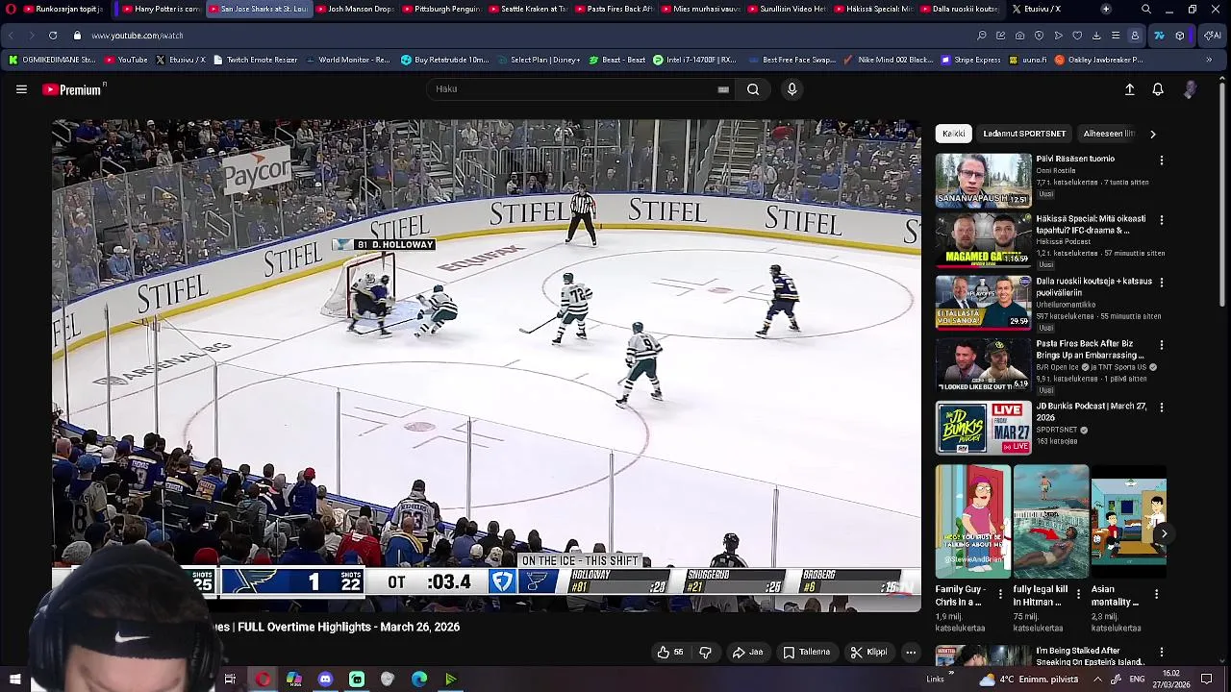
Task: Switch to the Pittsburgh Penguins browser tab
Action: 440,9
